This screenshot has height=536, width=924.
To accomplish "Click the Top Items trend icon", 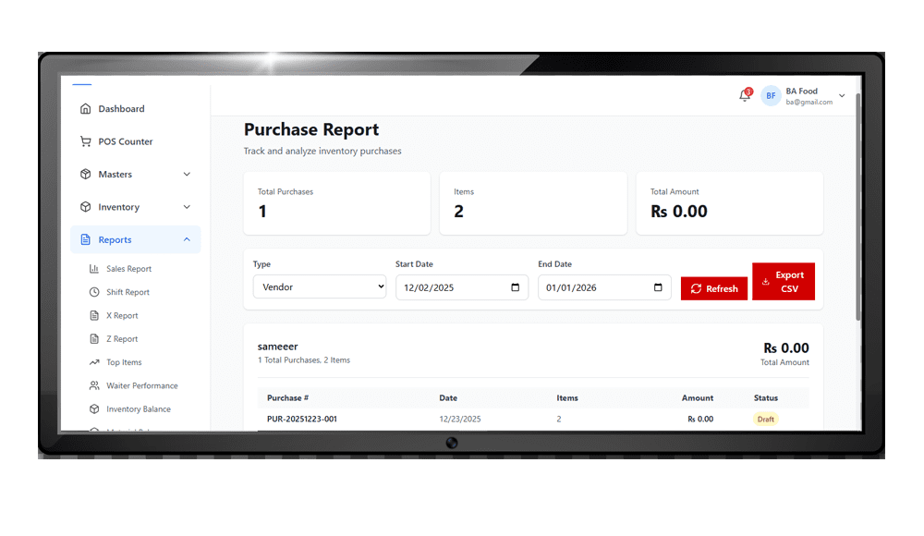I will coord(94,362).
